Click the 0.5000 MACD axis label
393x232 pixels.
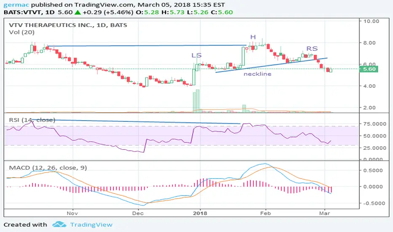point(373,170)
